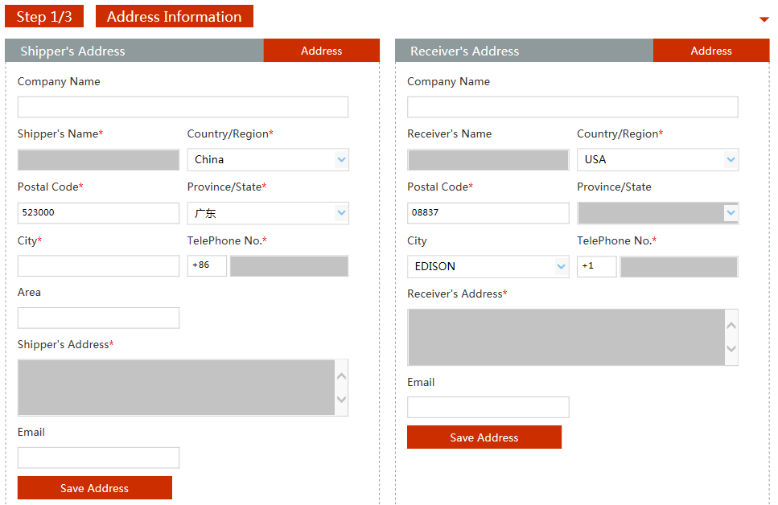Click the shipper Email input field
Screen dimensions: 778x505
(98, 458)
